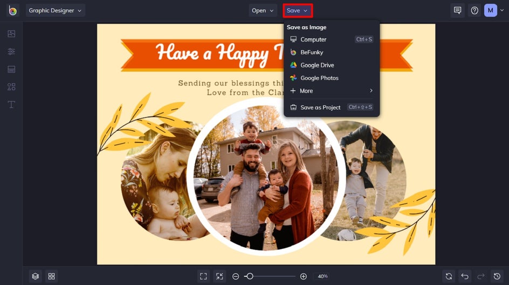Open the Layers panel icon
Screen dimensions: 509x285
pyautogui.click(x=36, y=276)
